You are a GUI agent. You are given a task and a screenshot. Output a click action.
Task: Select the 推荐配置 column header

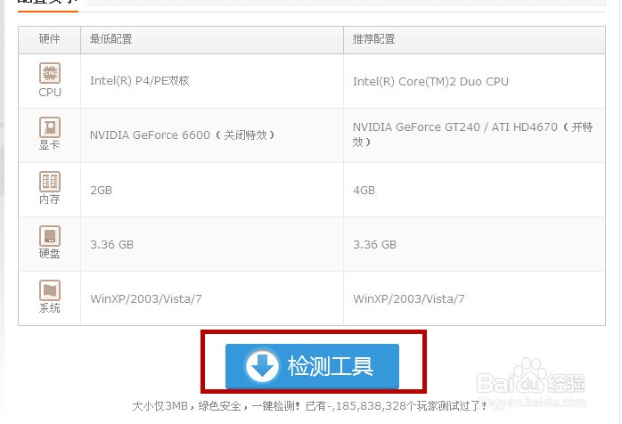pos(474,39)
